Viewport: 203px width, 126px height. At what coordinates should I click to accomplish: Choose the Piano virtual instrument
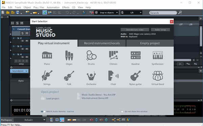pos(47,55)
